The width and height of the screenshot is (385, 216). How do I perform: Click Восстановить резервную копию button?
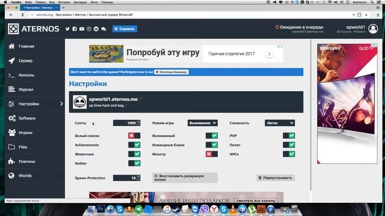pyautogui.click(x=185, y=178)
